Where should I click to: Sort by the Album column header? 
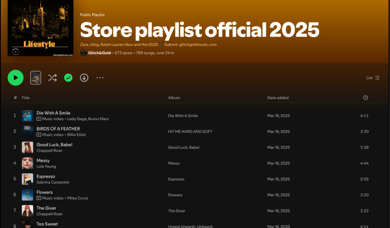(x=174, y=98)
